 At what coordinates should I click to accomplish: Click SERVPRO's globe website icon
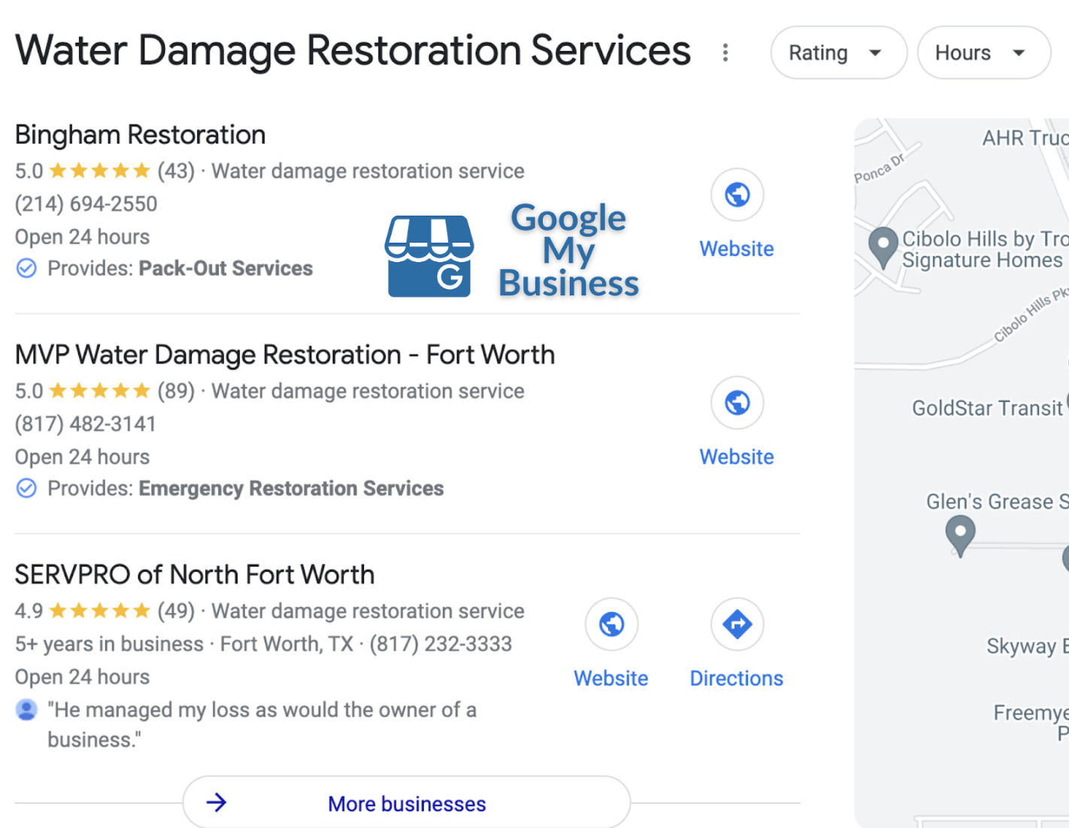610,624
